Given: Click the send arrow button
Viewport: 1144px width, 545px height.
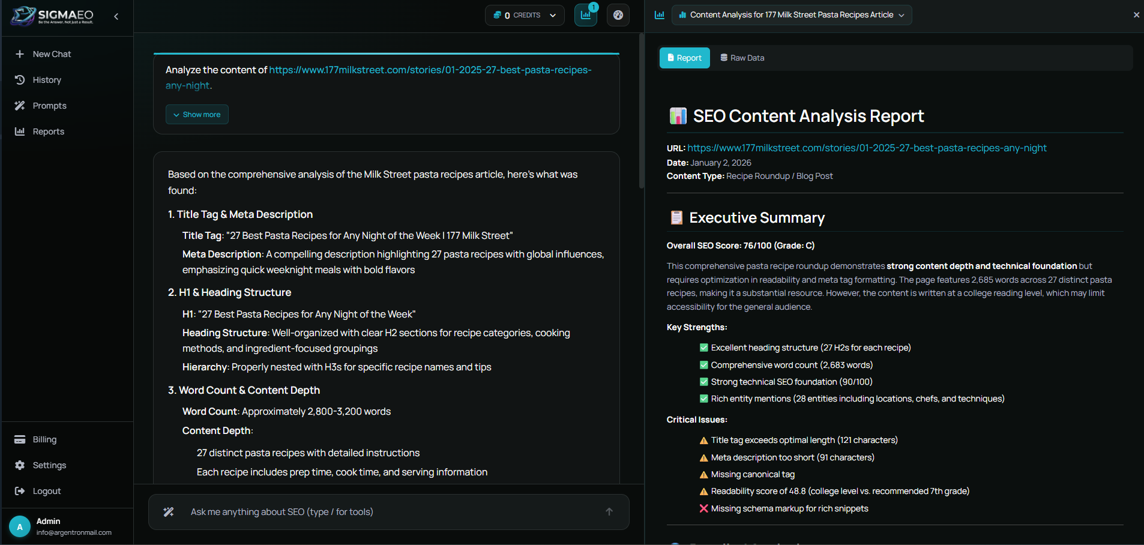Looking at the screenshot, I should pos(609,512).
